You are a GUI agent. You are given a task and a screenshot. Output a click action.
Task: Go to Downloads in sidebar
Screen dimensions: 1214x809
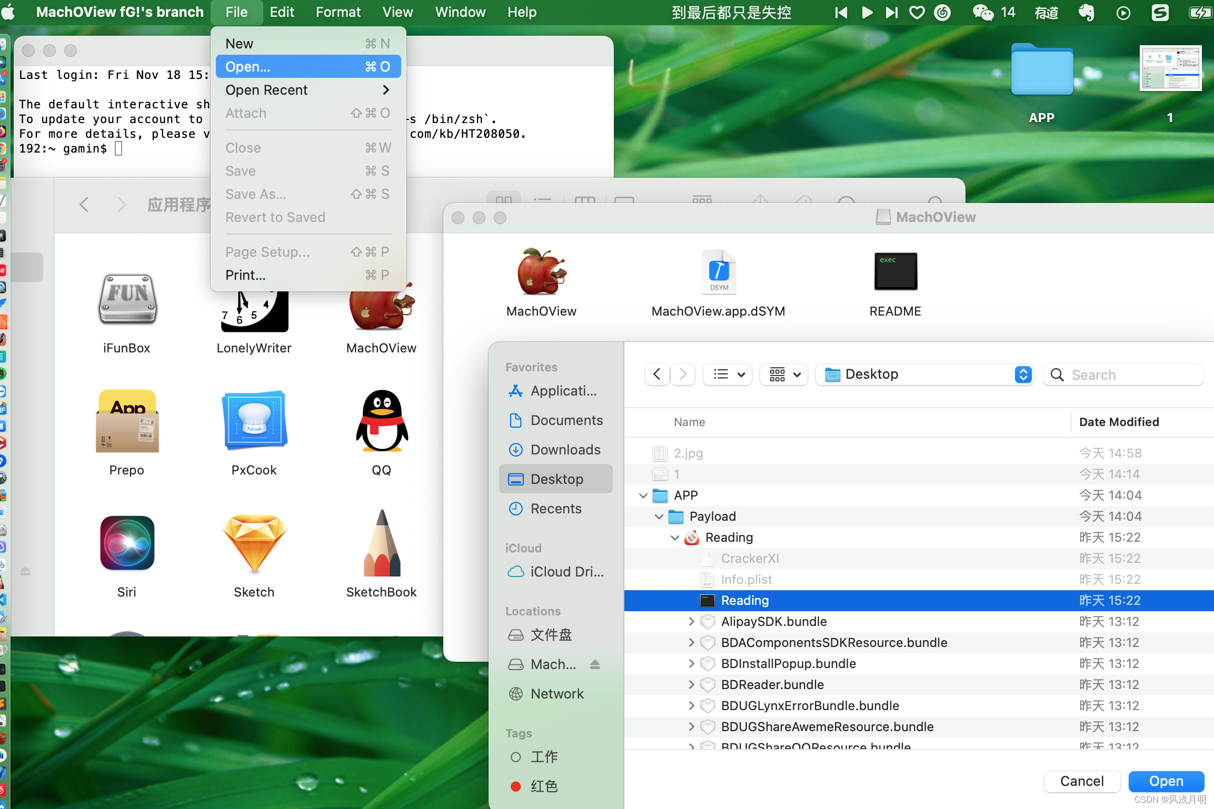pos(555,450)
